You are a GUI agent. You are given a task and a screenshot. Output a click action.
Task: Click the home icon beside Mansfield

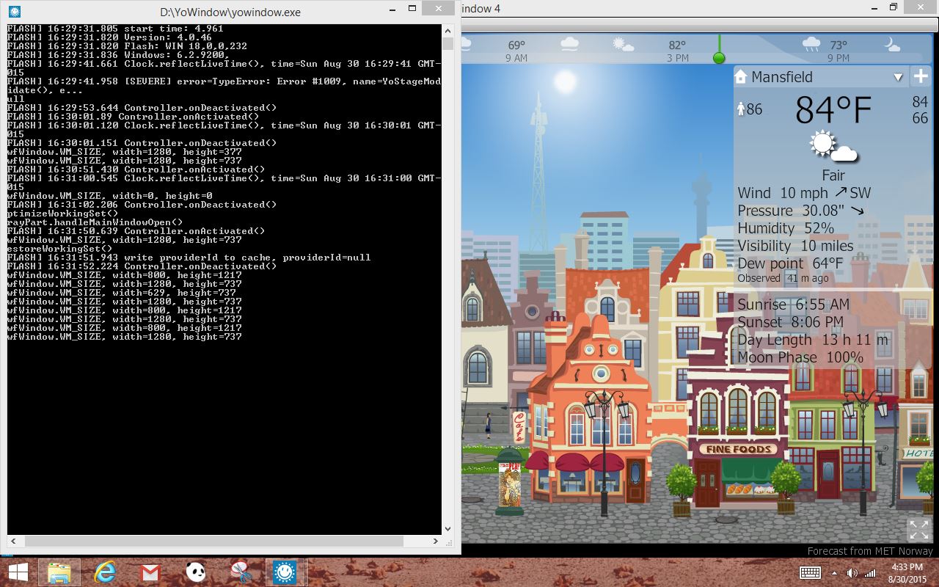click(x=741, y=77)
